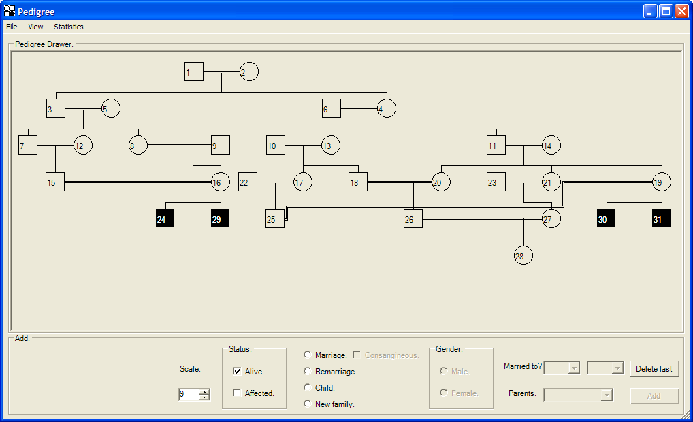The image size is (693, 422).
Task: Open the View menu
Action: [35, 27]
